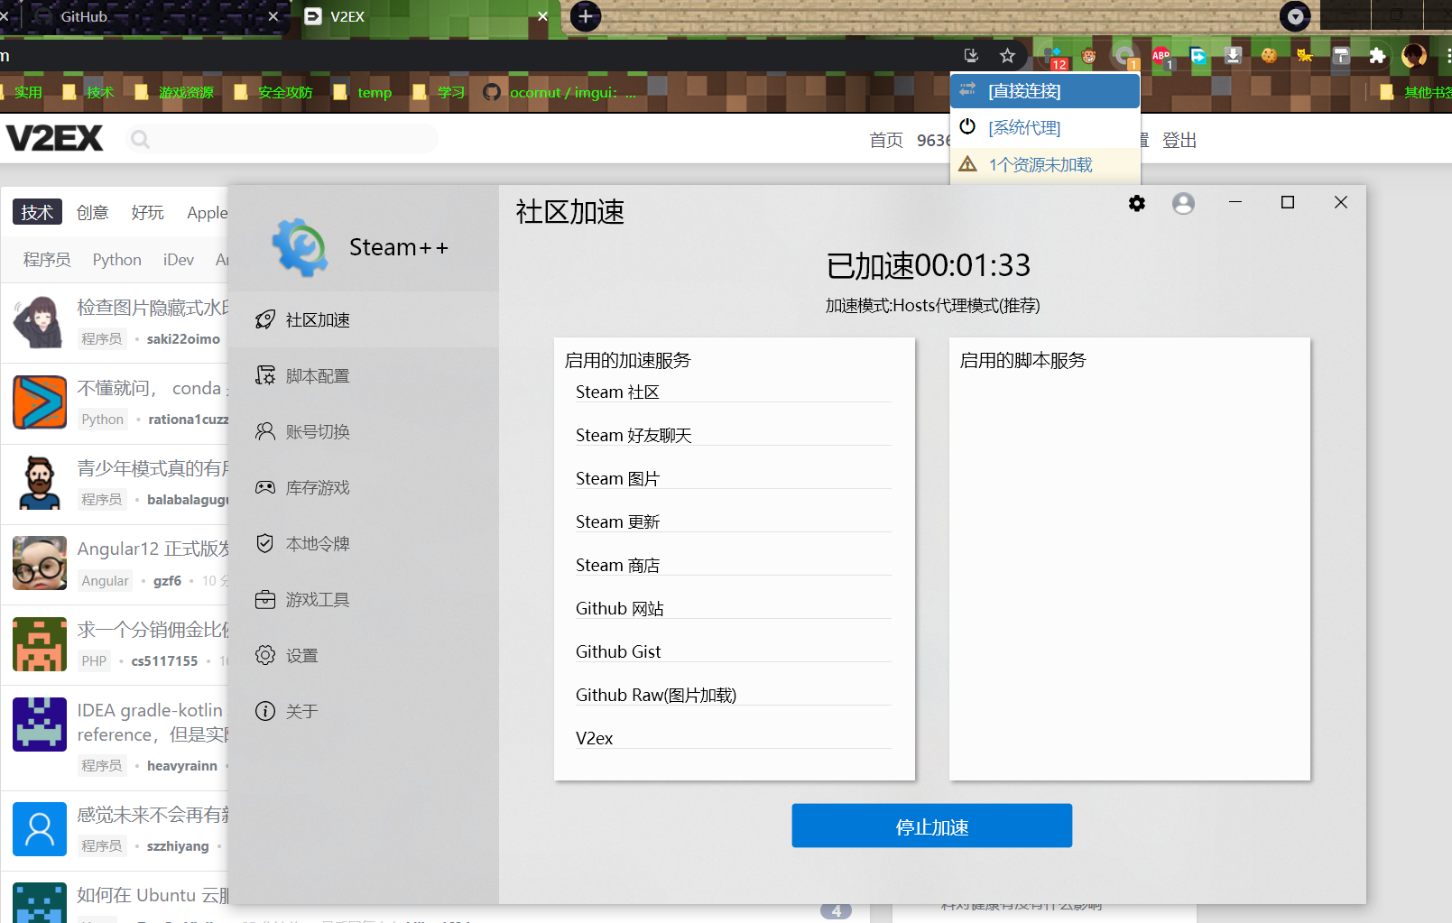This screenshot has height=923, width=1452.
Task: Open the Steam++ title bar gear icon
Action: click(x=1137, y=204)
